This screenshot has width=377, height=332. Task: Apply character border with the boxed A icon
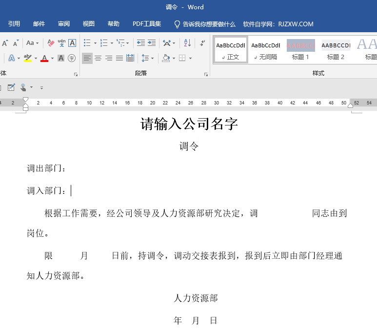tap(72, 43)
